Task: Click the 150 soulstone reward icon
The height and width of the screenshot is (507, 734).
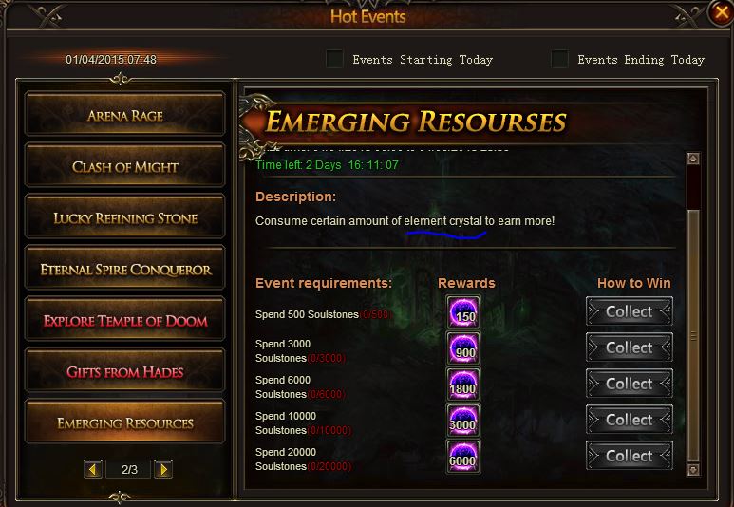Action: pyautogui.click(x=463, y=311)
